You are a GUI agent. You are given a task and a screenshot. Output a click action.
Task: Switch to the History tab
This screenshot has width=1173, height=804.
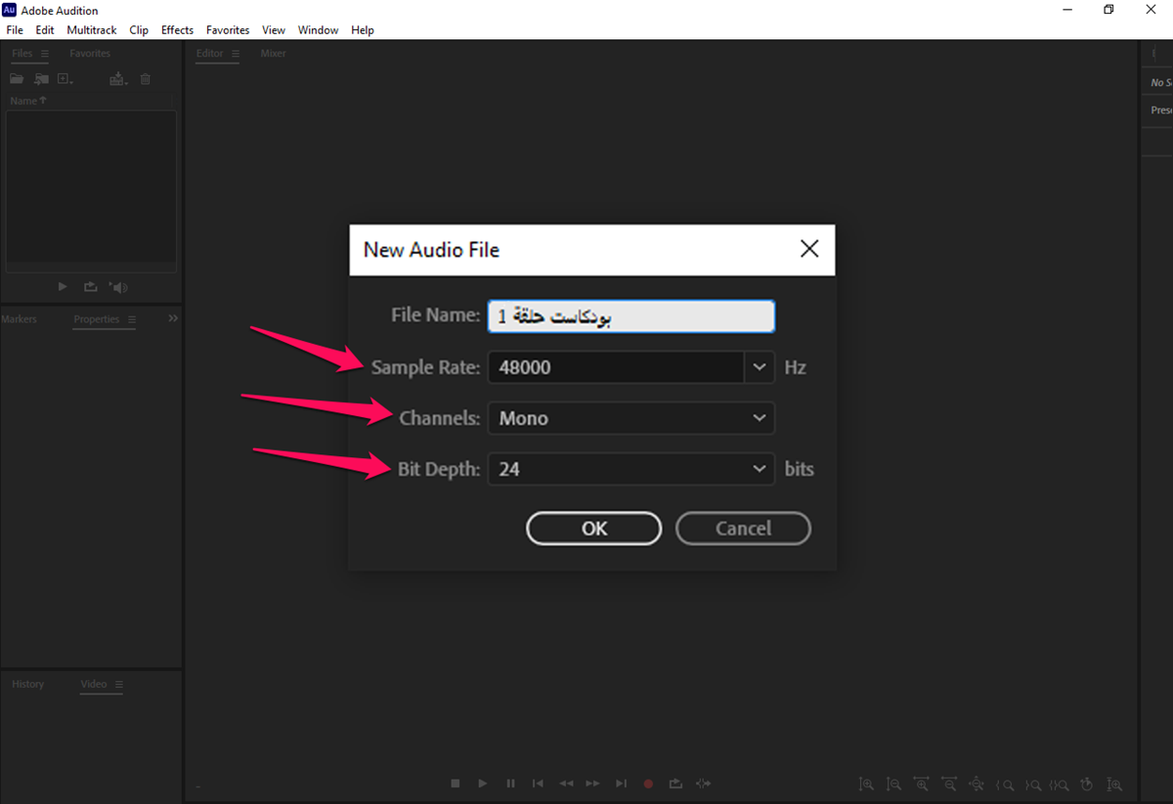28,685
